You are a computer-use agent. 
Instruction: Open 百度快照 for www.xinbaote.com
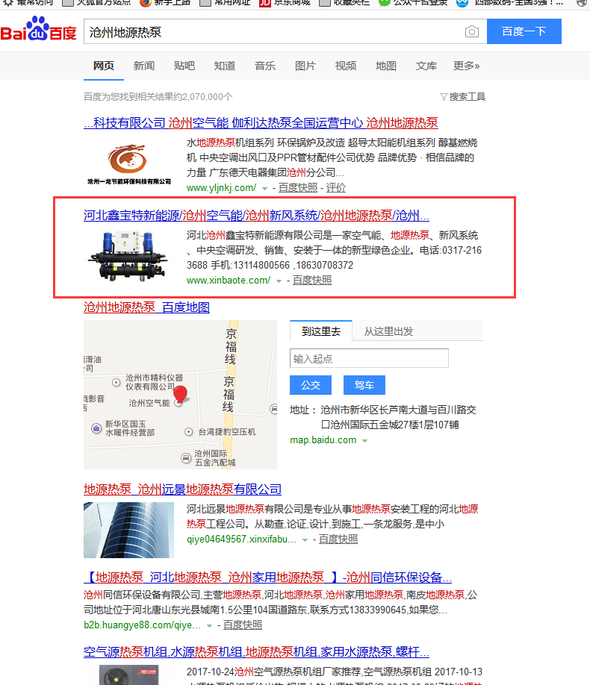click(x=312, y=281)
